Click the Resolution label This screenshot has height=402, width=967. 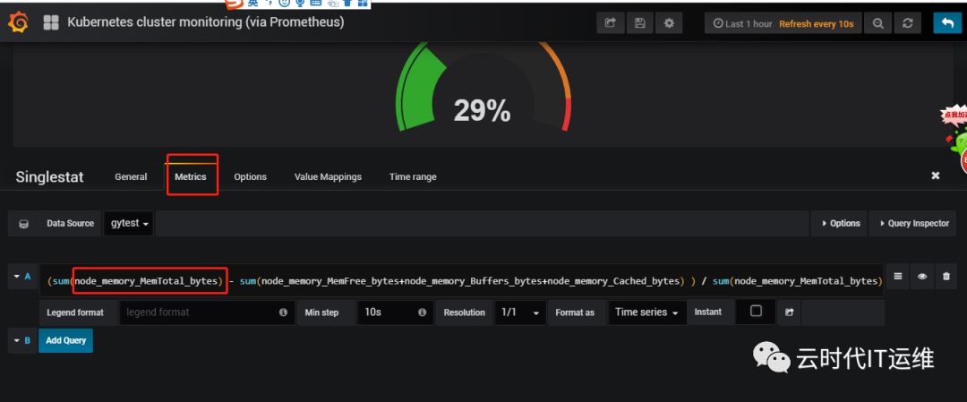(464, 312)
